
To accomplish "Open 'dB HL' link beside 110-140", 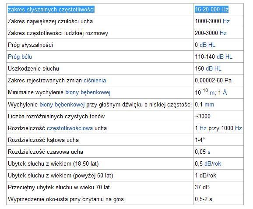I will click(x=225, y=57).
